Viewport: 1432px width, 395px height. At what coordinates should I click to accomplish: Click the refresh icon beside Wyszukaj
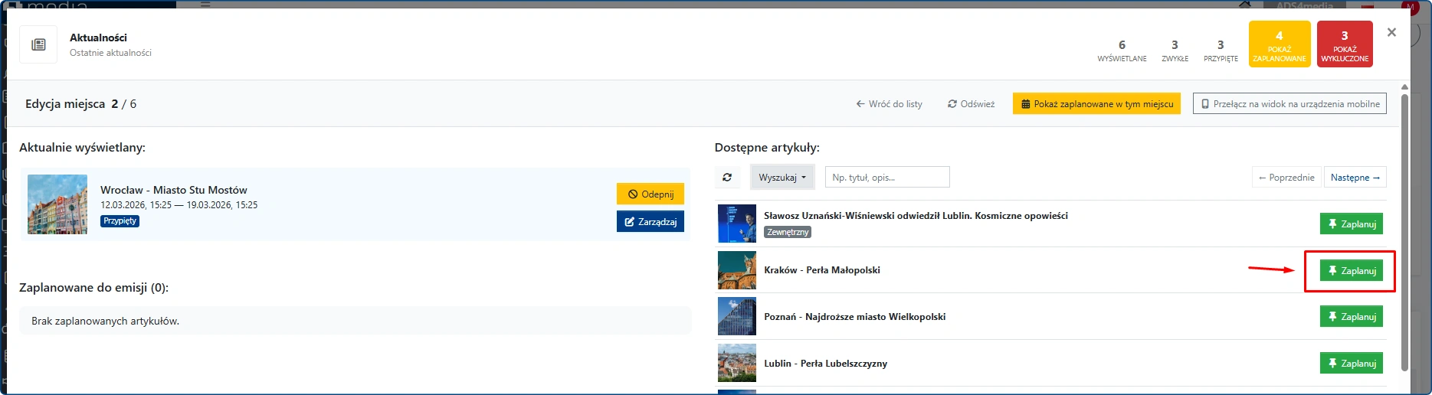[x=727, y=178]
